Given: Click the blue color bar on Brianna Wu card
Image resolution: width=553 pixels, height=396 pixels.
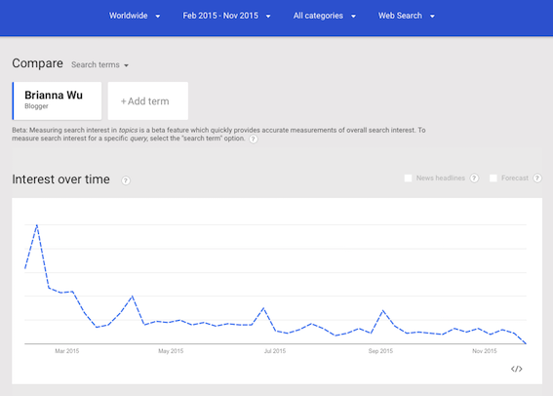Looking at the screenshot, I should 13,101.
